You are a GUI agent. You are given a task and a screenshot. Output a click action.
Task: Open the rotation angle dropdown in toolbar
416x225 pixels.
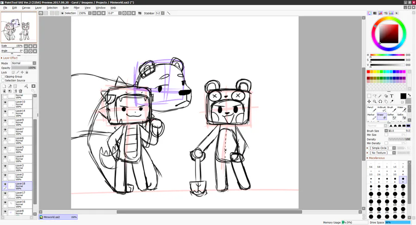(x=120, y=13)
